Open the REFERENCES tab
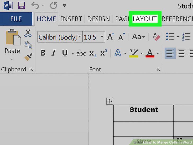The height and width of the screenshot is (145, 193). (x=177, y=19)
